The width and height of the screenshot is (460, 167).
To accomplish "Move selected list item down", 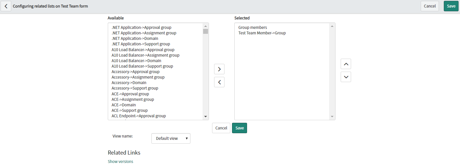I will 346,77.
